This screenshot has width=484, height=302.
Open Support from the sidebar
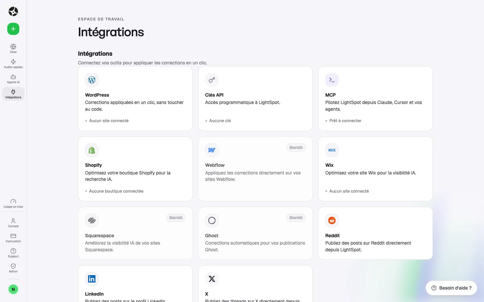pos(13,253)
